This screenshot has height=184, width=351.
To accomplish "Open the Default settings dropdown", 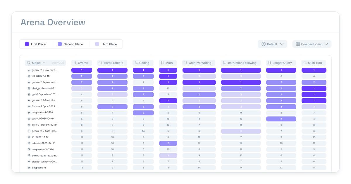I will 272,44.
